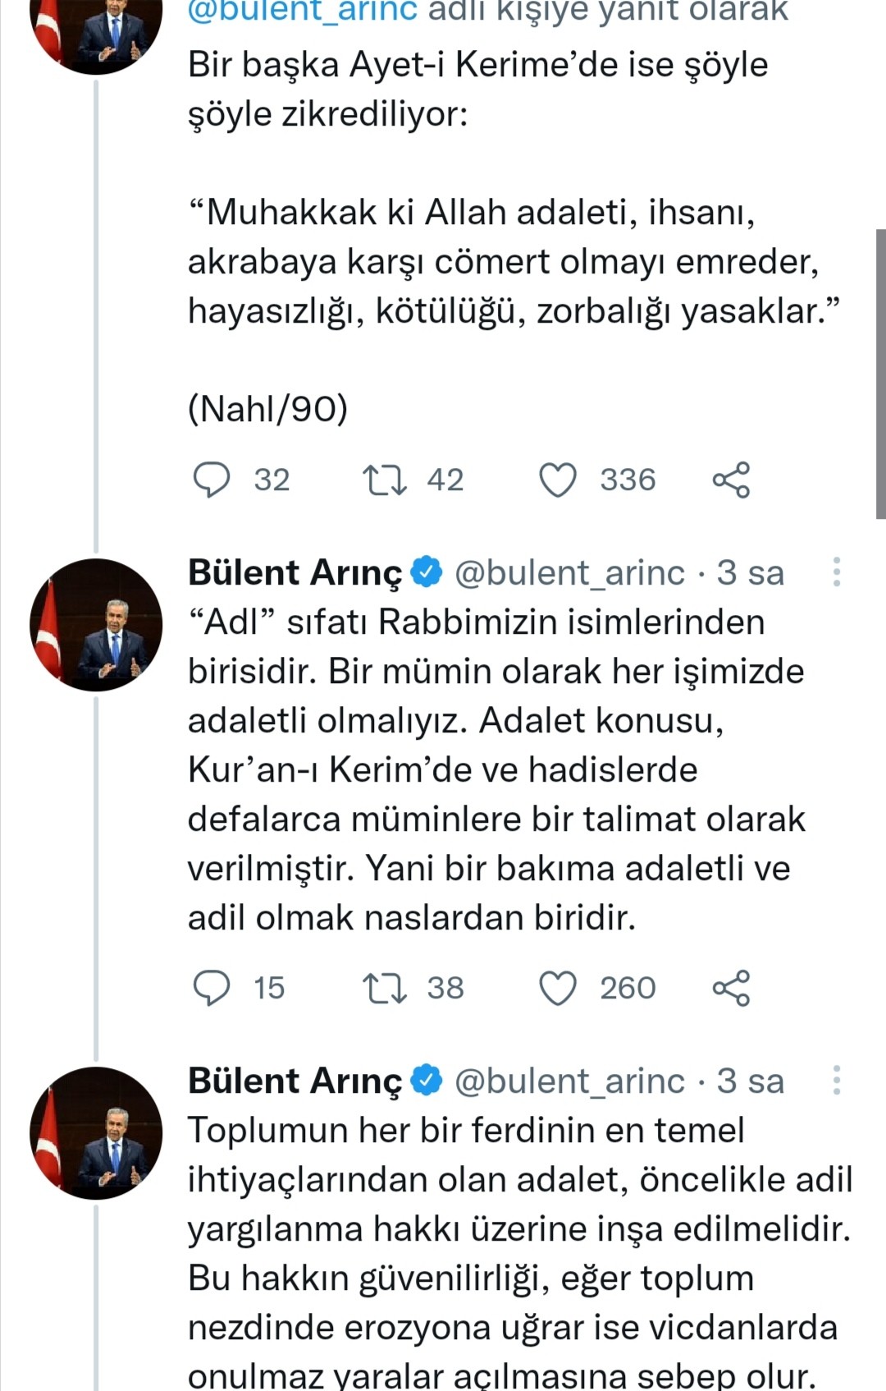Share the "Adl" sıfatı tweet

pyautogui.click(x=731, y=988)
